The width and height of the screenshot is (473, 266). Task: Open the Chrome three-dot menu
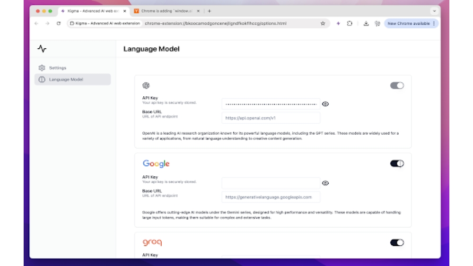[434, 24]
